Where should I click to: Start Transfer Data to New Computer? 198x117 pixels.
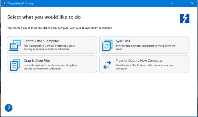pos(139,61)
